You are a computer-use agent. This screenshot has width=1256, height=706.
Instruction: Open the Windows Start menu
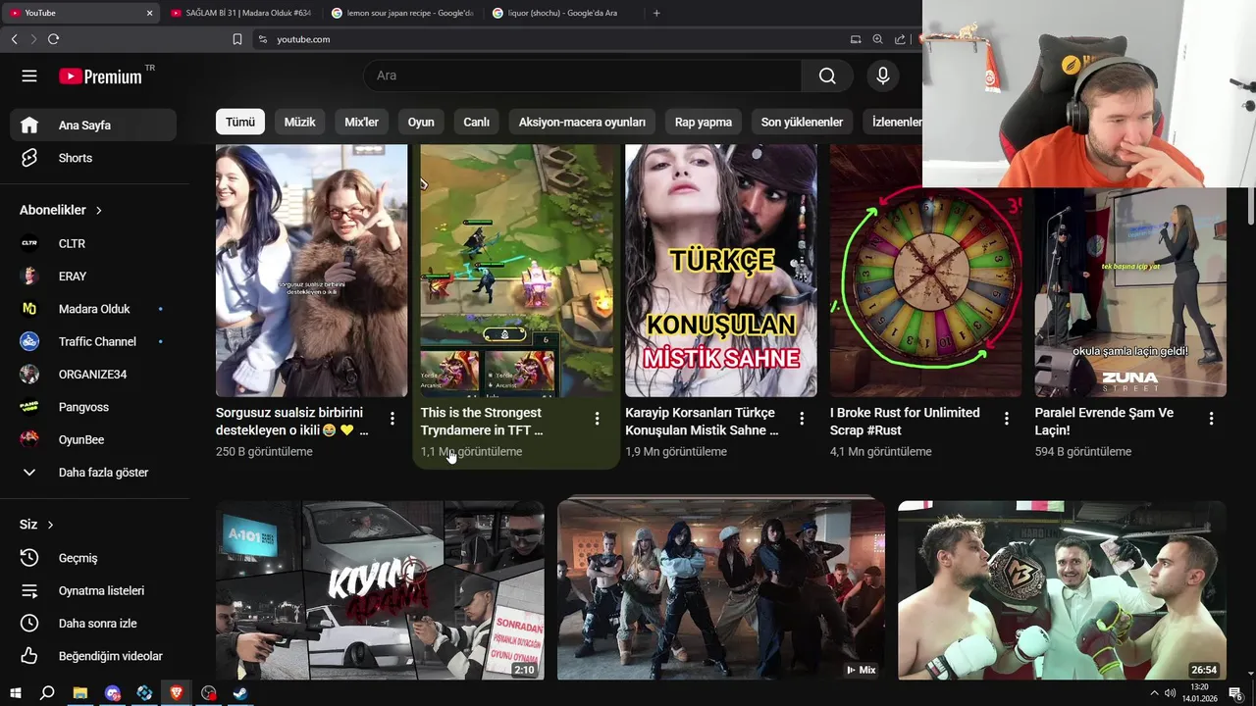click(15, 693)
